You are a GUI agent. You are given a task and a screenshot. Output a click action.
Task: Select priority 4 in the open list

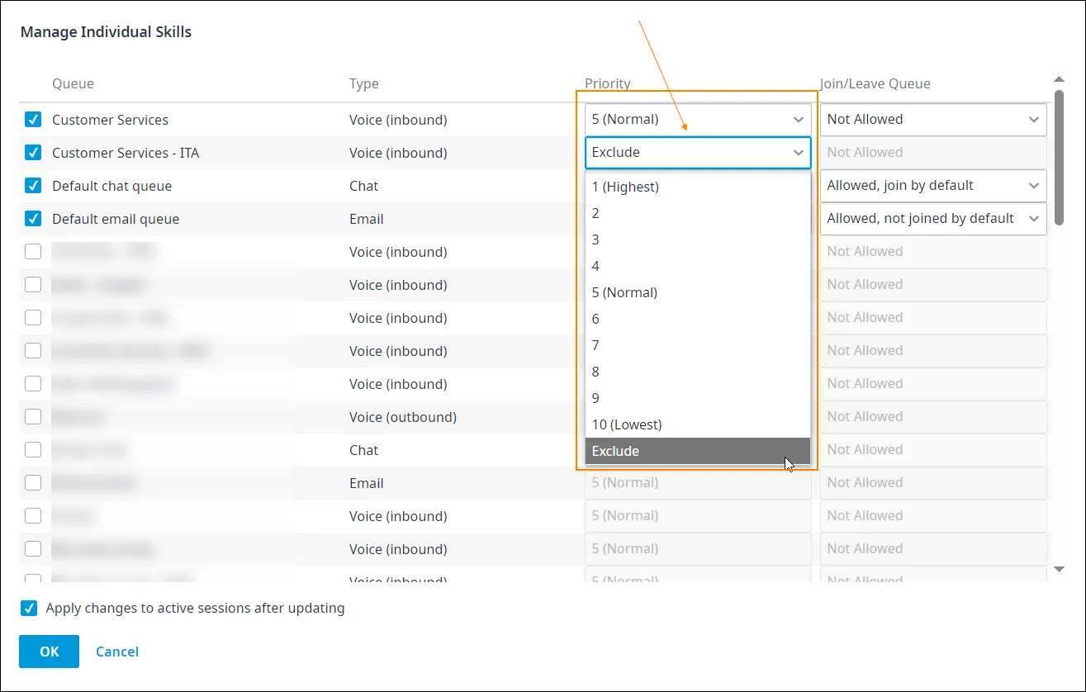tap(698, 266)
